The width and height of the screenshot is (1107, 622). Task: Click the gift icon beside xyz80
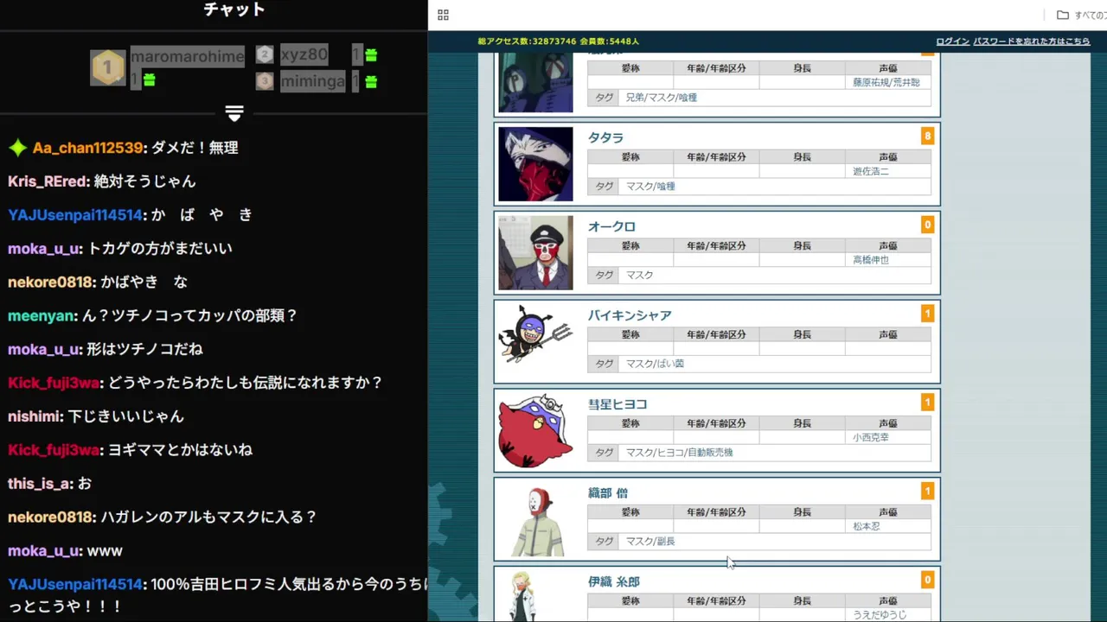click(371, 55)
